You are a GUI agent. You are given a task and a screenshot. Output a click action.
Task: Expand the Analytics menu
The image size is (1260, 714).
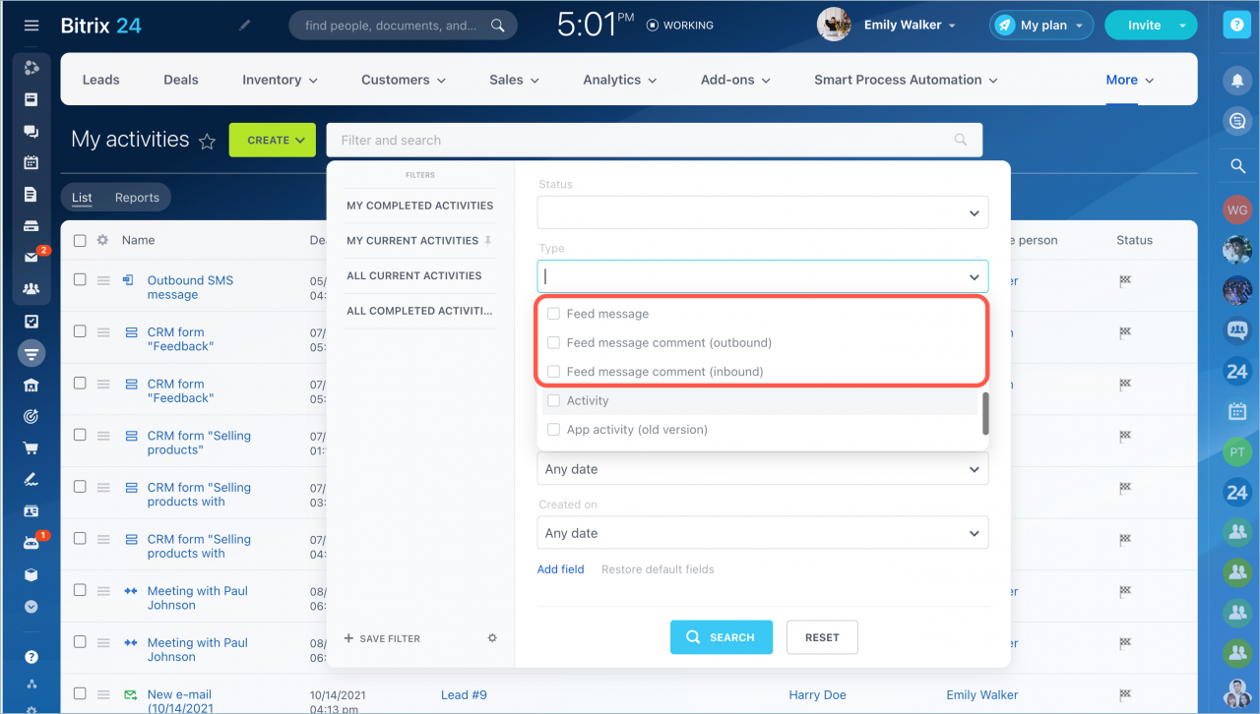(x=620, y=80)
